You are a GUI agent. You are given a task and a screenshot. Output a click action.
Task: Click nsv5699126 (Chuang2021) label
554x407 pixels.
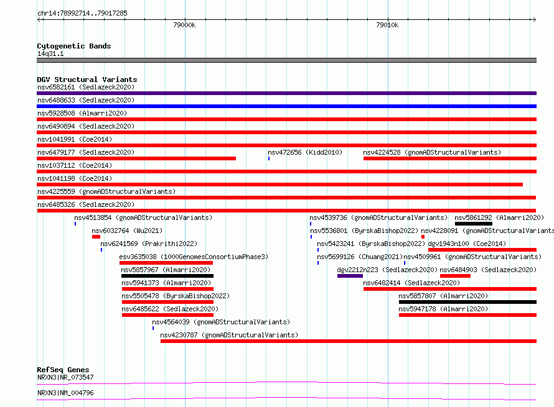[360, 257]
